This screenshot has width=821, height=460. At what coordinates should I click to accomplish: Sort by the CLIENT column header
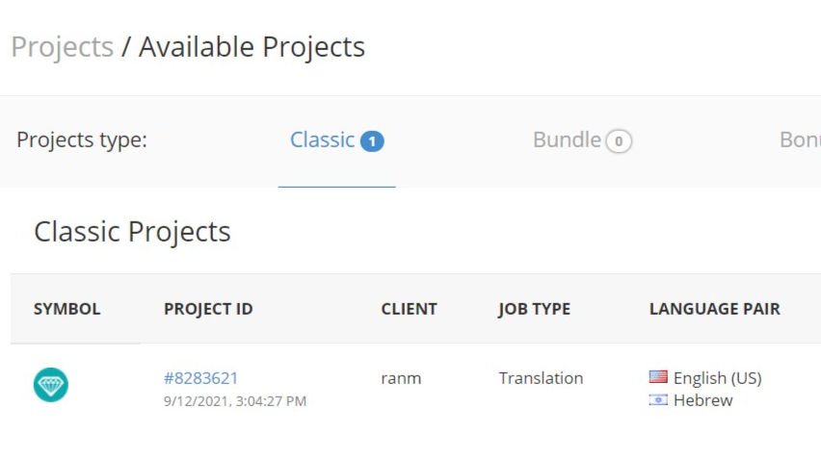409,309
